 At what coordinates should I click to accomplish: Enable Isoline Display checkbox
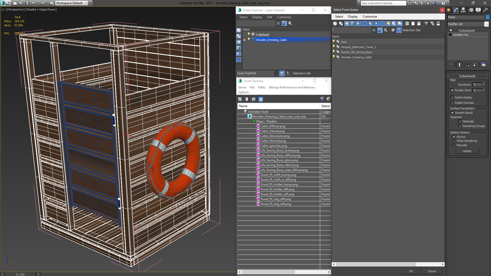pos(452,97)
